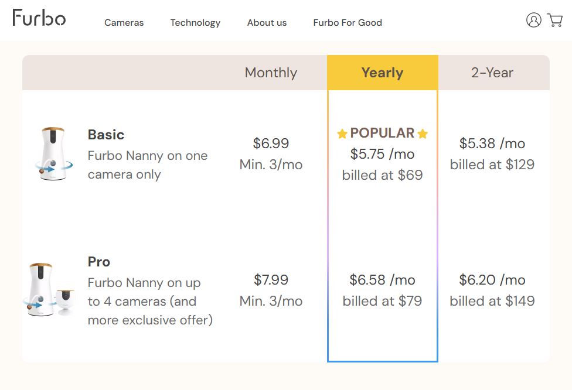Open the Furbo For Good page
Screen dimensions: 572x390
point(347,23)
